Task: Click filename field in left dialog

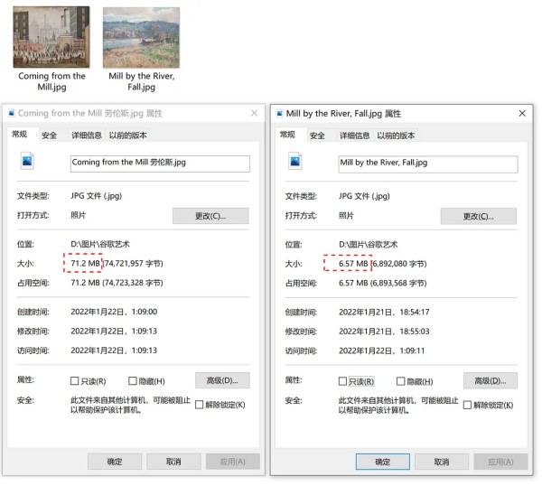Action: [159, 164]
